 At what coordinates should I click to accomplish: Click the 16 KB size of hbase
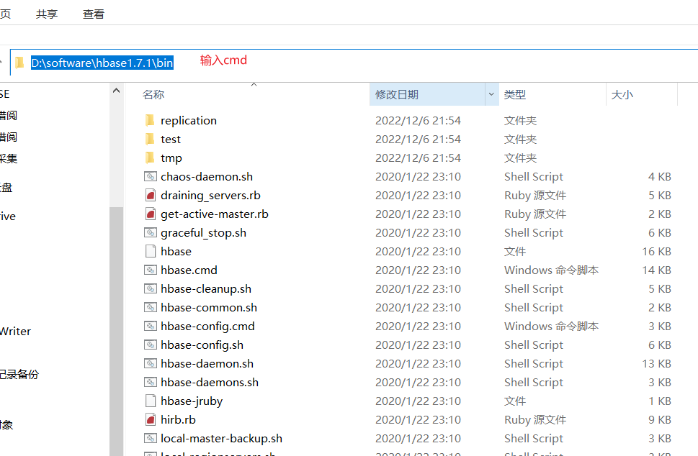point(657,251)
